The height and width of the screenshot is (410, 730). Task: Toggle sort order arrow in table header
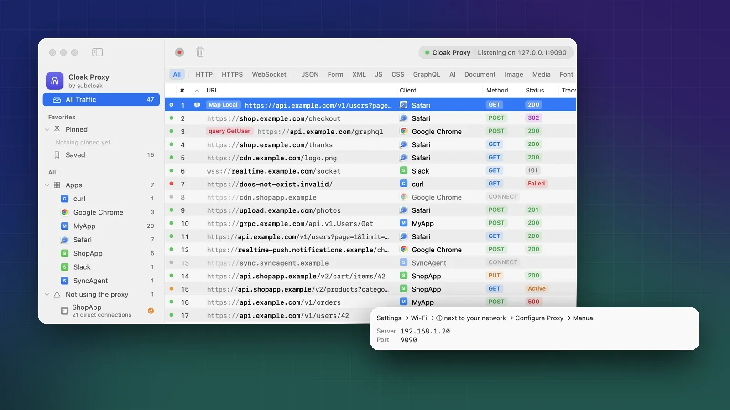point(197,90)
